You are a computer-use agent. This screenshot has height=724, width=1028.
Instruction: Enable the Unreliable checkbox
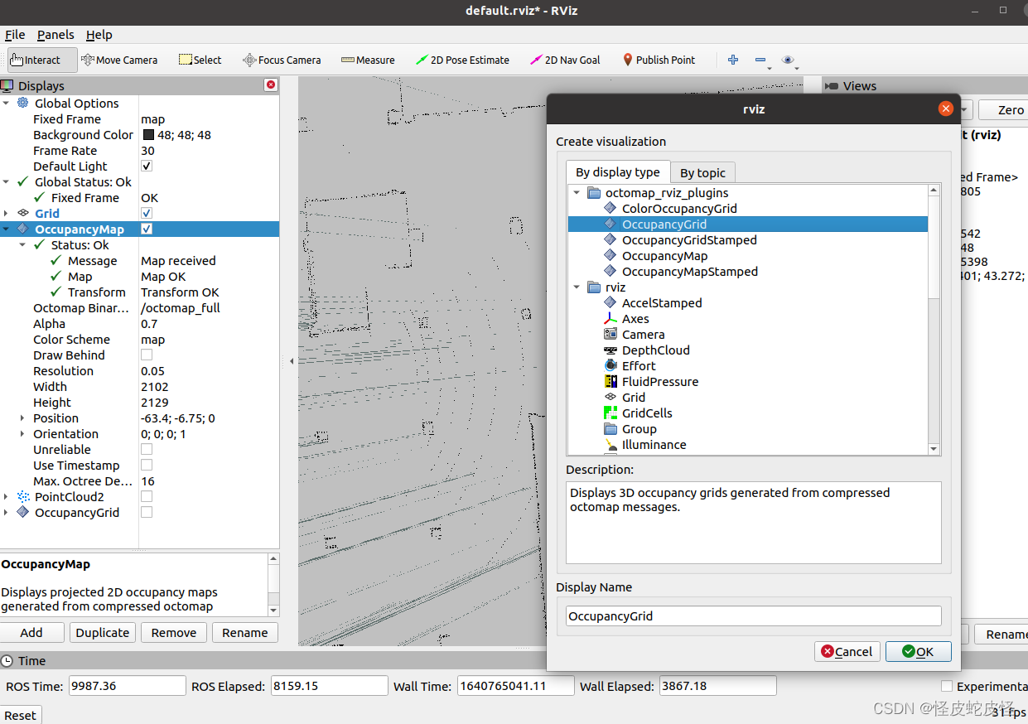[x=147, y=449]
